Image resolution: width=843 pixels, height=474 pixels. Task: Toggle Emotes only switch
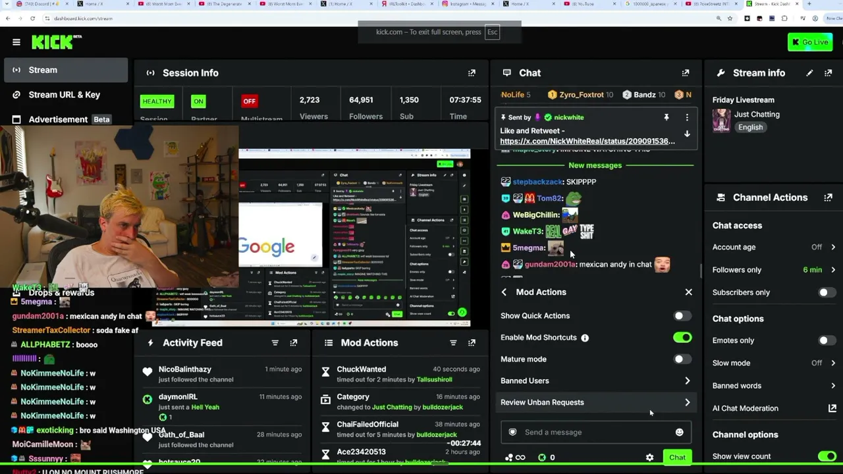pos(827,340)
